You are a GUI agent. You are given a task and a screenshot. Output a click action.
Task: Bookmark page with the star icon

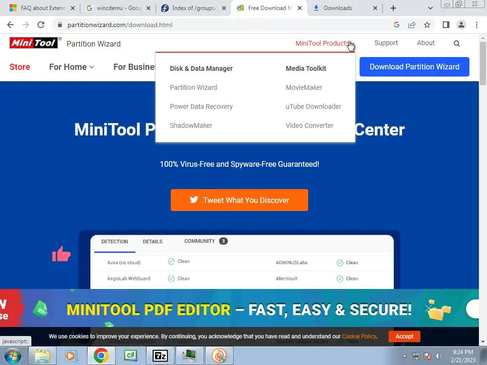click(427, 25)
